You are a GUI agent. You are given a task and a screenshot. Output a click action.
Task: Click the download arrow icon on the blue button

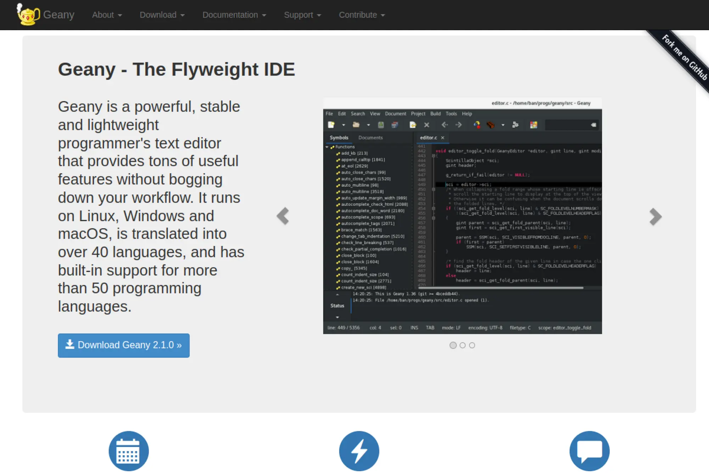(70, 344)
